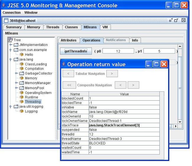Switch to the Memory tab
Screen dimensions: 192x166
click(34, 27)
